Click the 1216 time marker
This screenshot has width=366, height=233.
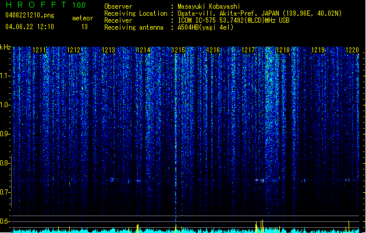tap(214, 50)
